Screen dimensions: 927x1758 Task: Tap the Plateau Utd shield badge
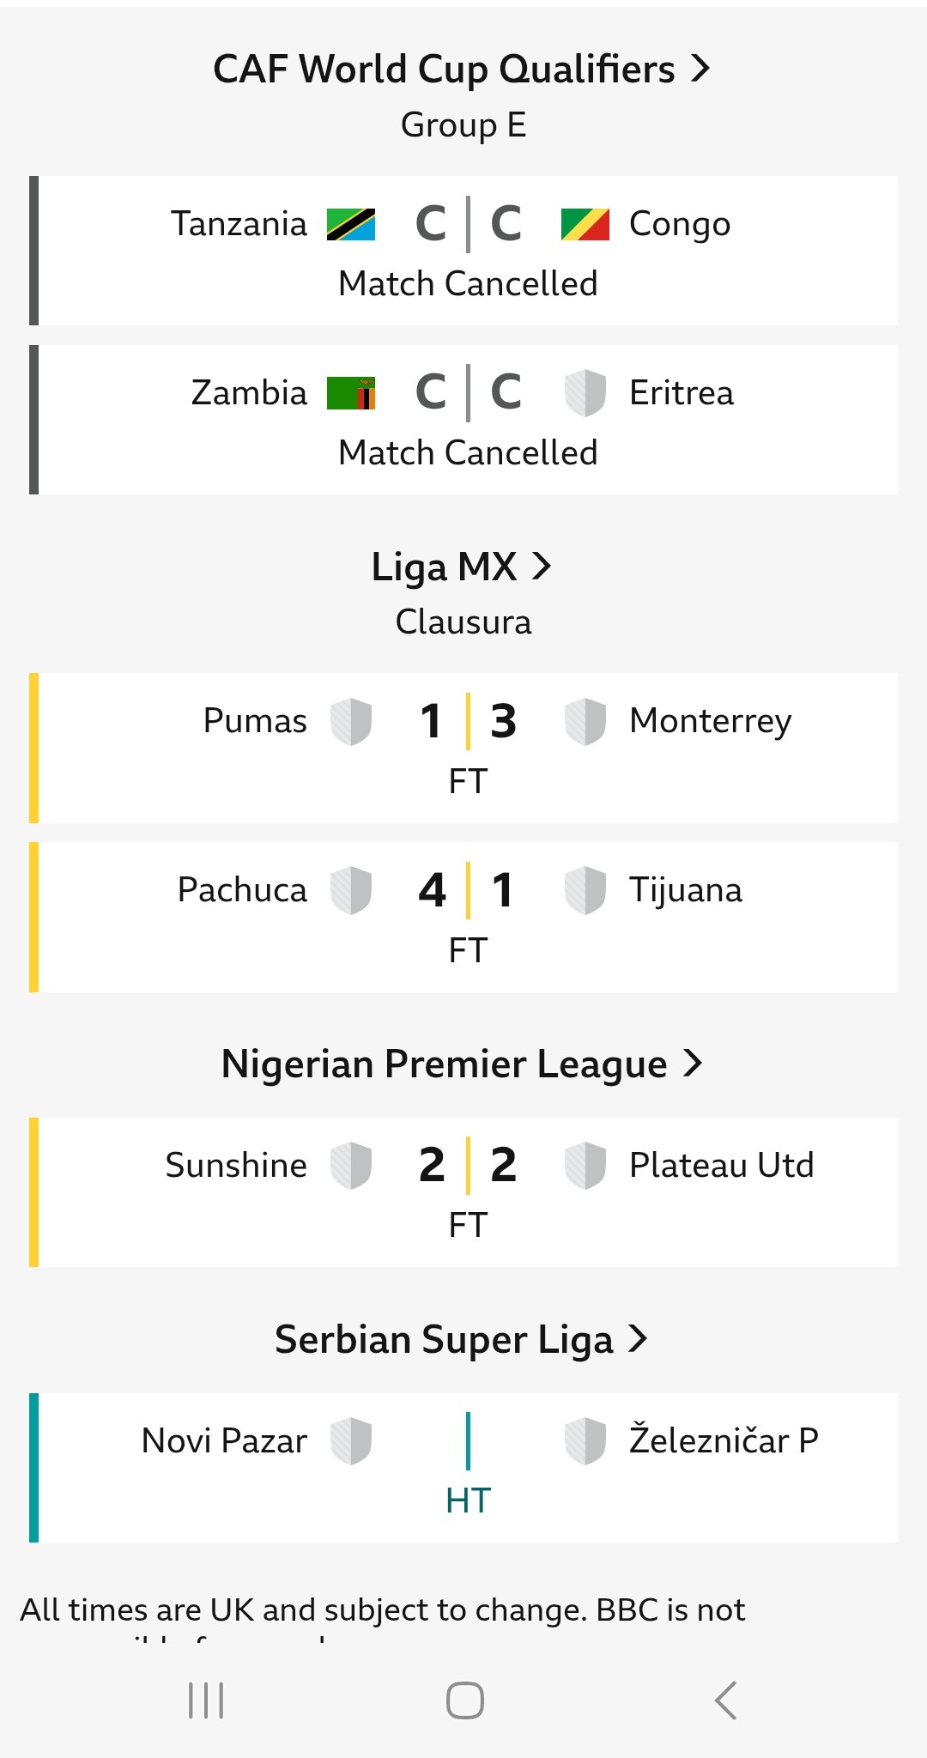[x=585, y=1165]
